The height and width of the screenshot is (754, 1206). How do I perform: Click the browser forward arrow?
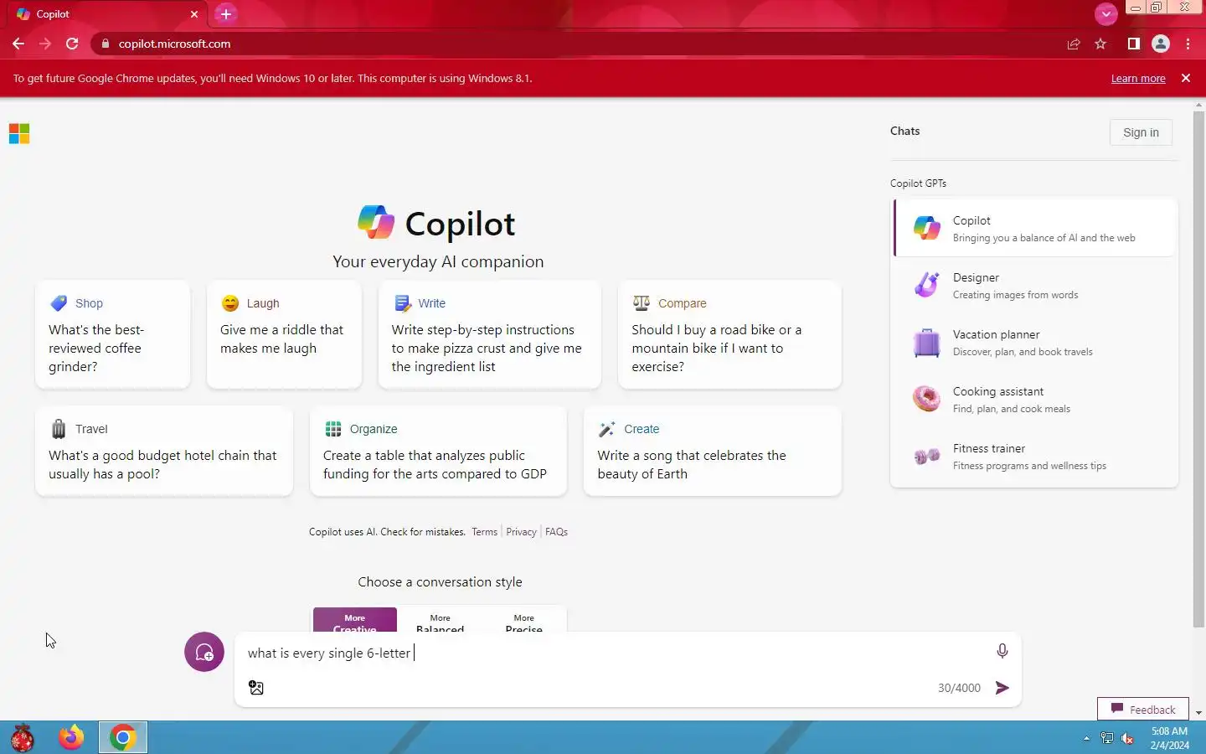point(45,44)
